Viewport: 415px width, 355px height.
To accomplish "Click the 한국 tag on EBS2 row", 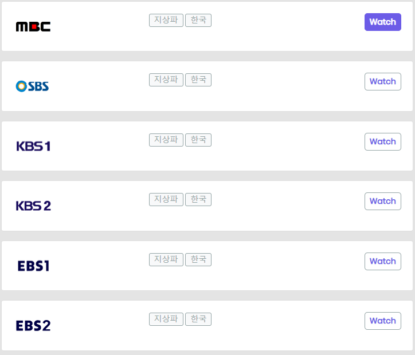I will (198, 319).
